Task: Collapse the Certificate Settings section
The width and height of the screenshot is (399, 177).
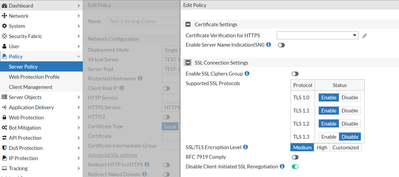Action: pyautogui.click(x=188, y=25)
